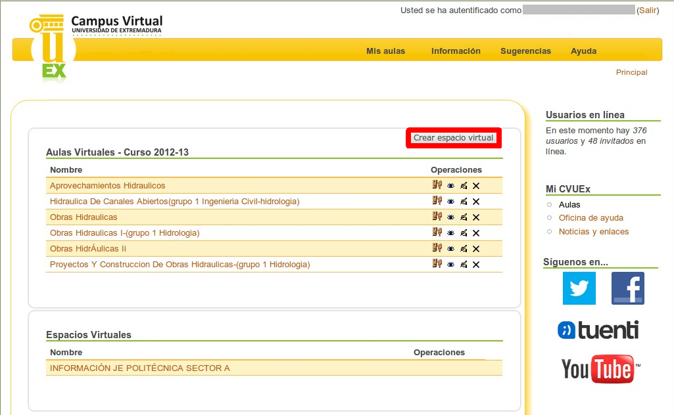Open INFORMACIÓN JE POLITÉCNICA SECTOR A space

tap(140, 368)
